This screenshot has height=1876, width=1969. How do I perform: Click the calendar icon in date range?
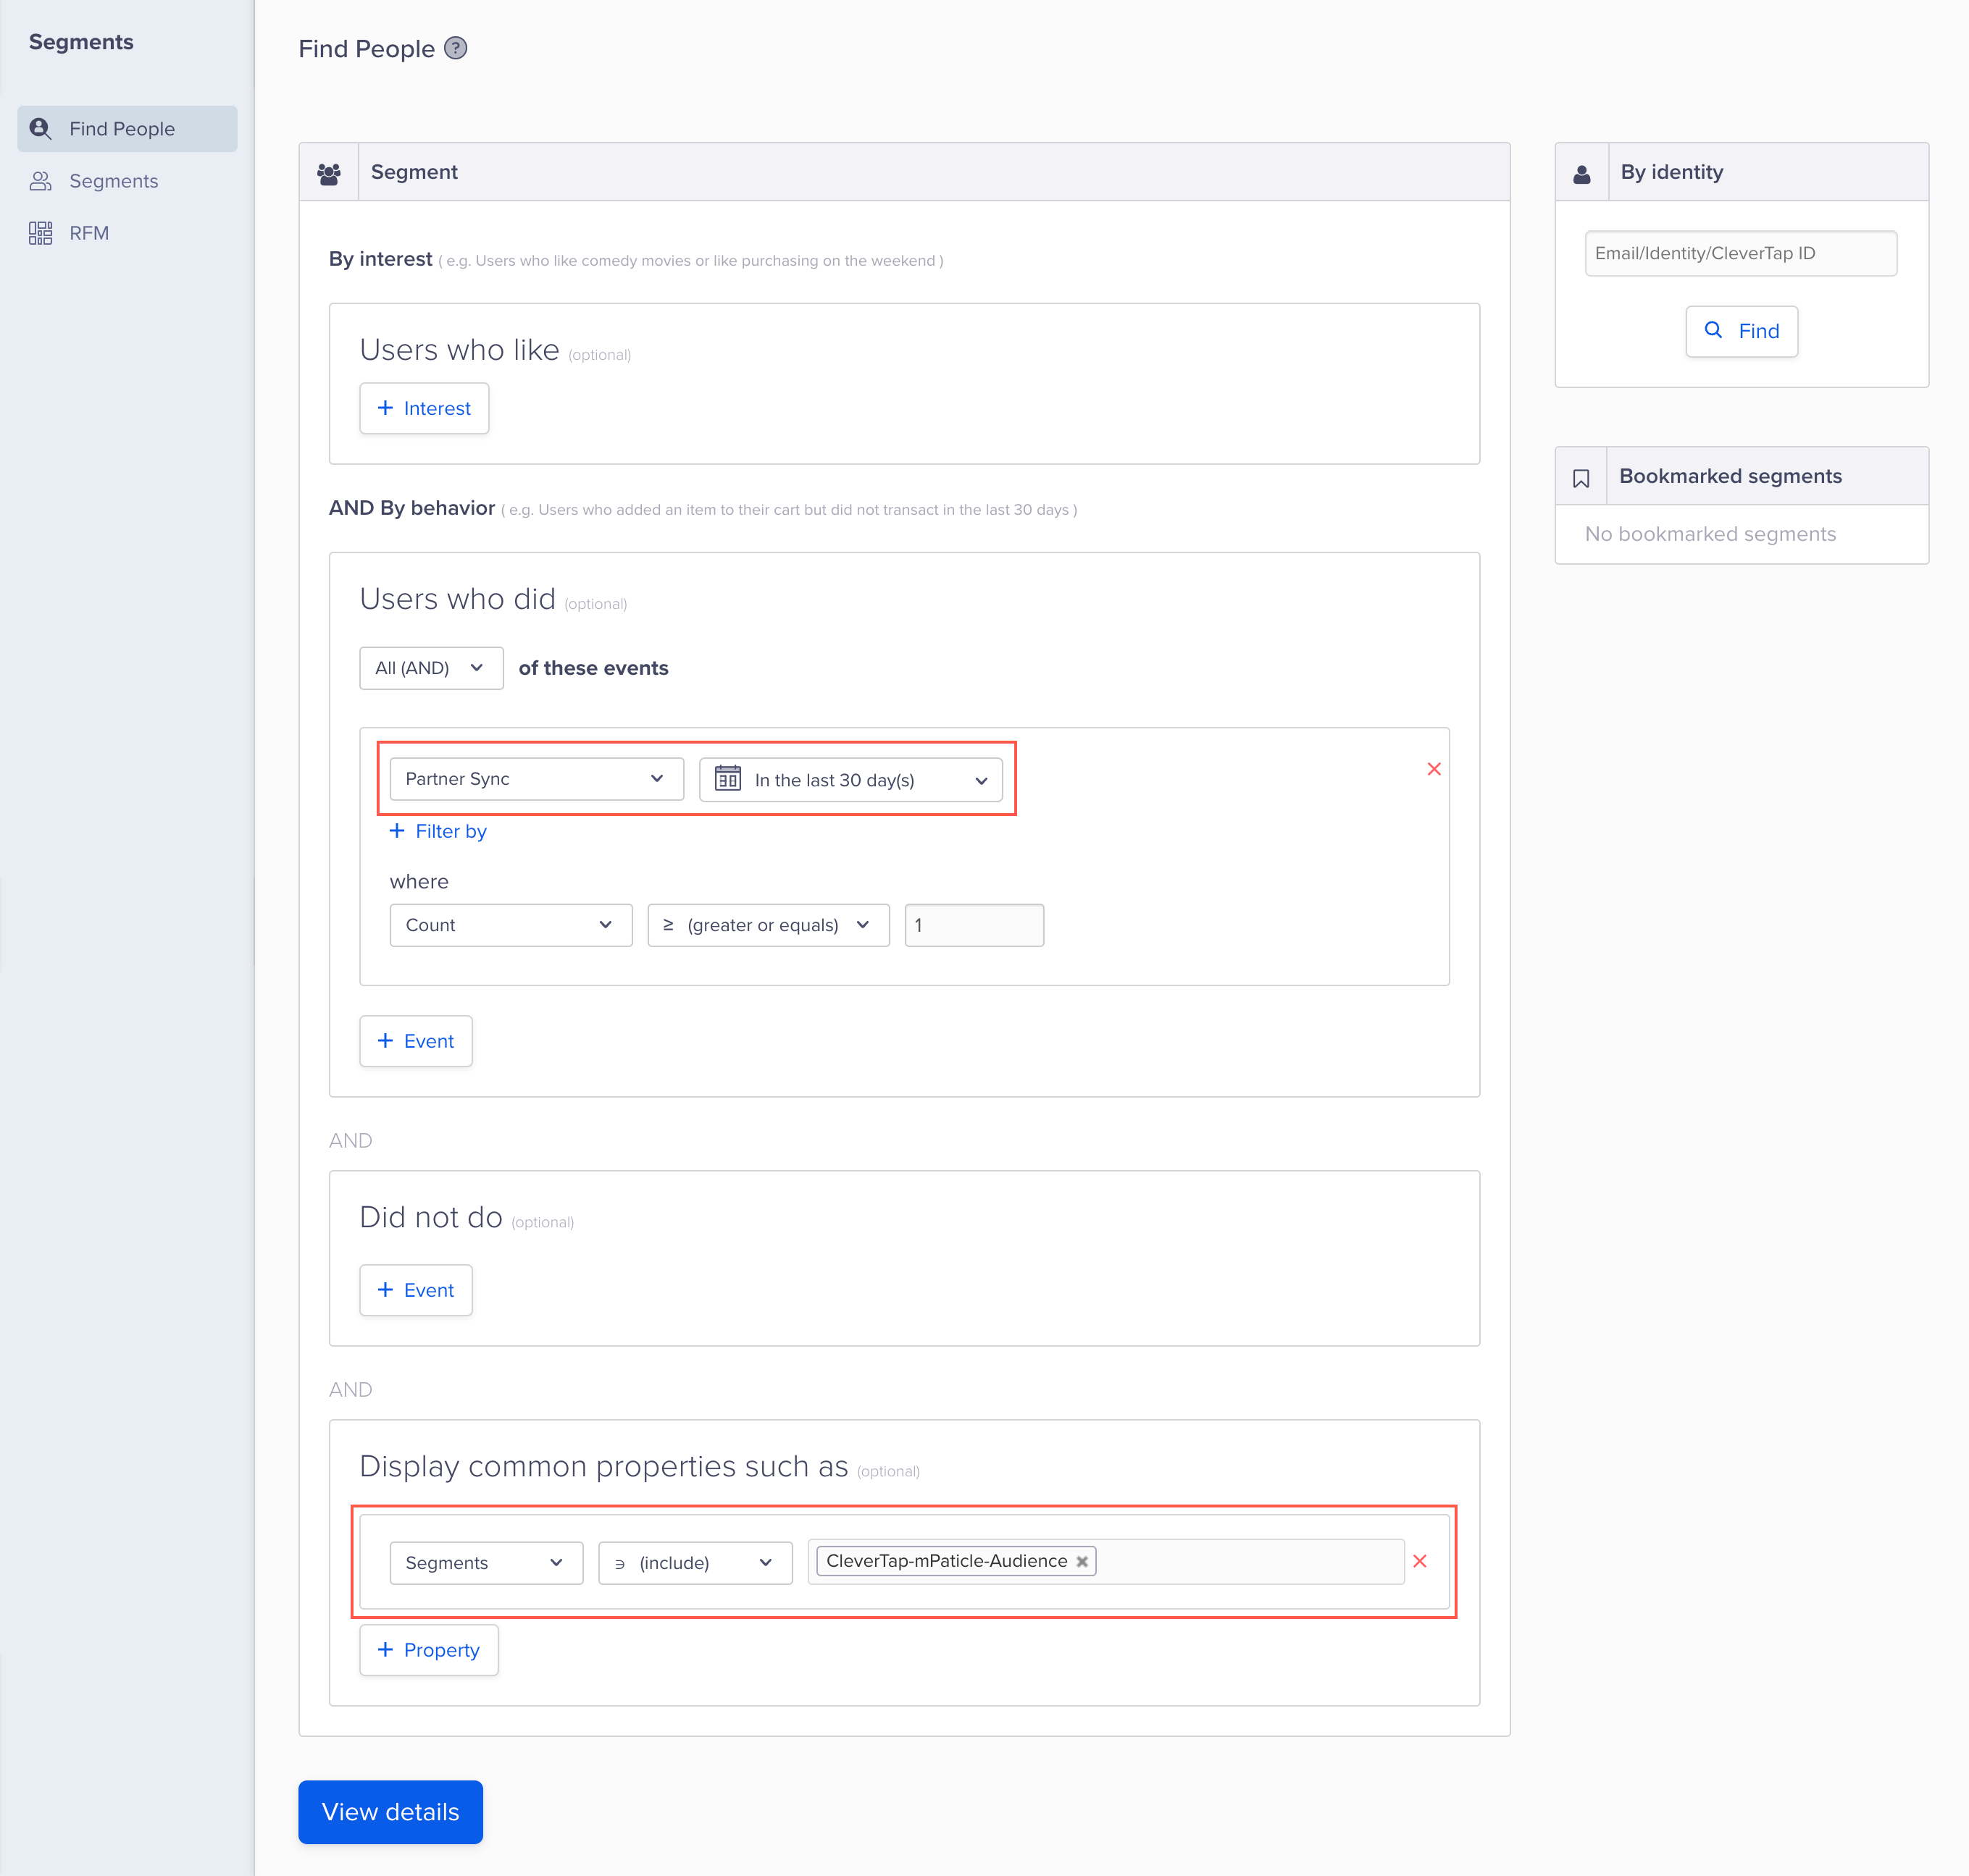tap(727, 779)
